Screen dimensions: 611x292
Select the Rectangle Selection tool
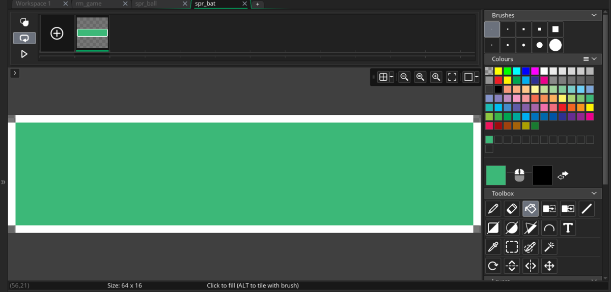(512, 247)
